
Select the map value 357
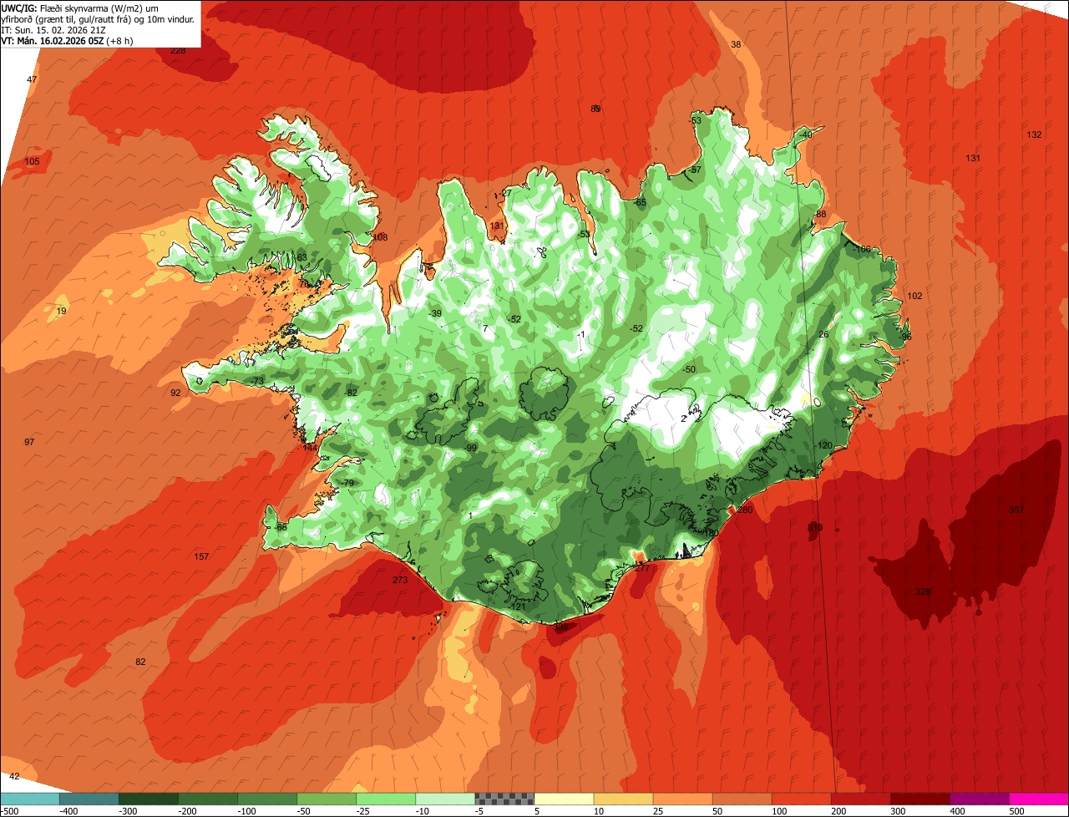tap(1016, 510)
